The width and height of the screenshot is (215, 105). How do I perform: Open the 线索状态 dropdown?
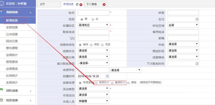click(x=93, y=50)
